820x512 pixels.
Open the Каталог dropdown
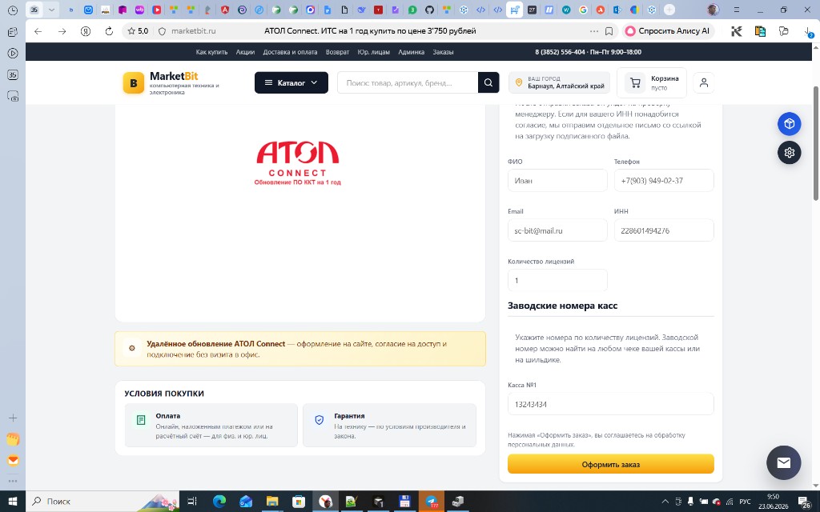point(291,82)
